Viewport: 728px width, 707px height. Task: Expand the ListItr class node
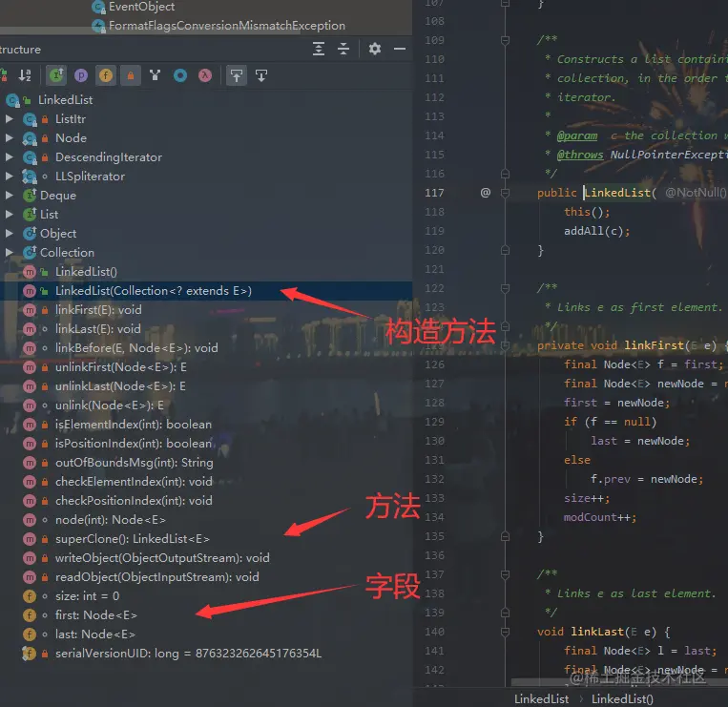coord(9,119)
